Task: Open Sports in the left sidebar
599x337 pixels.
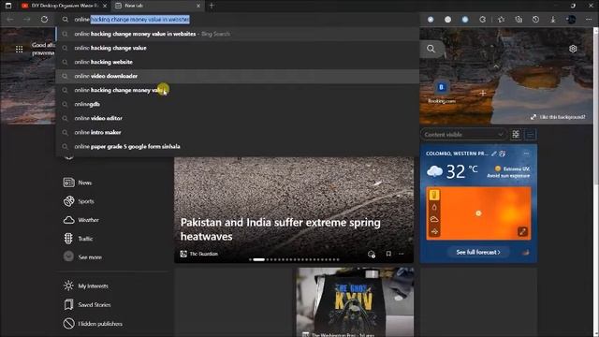Action: click(79, 201)
